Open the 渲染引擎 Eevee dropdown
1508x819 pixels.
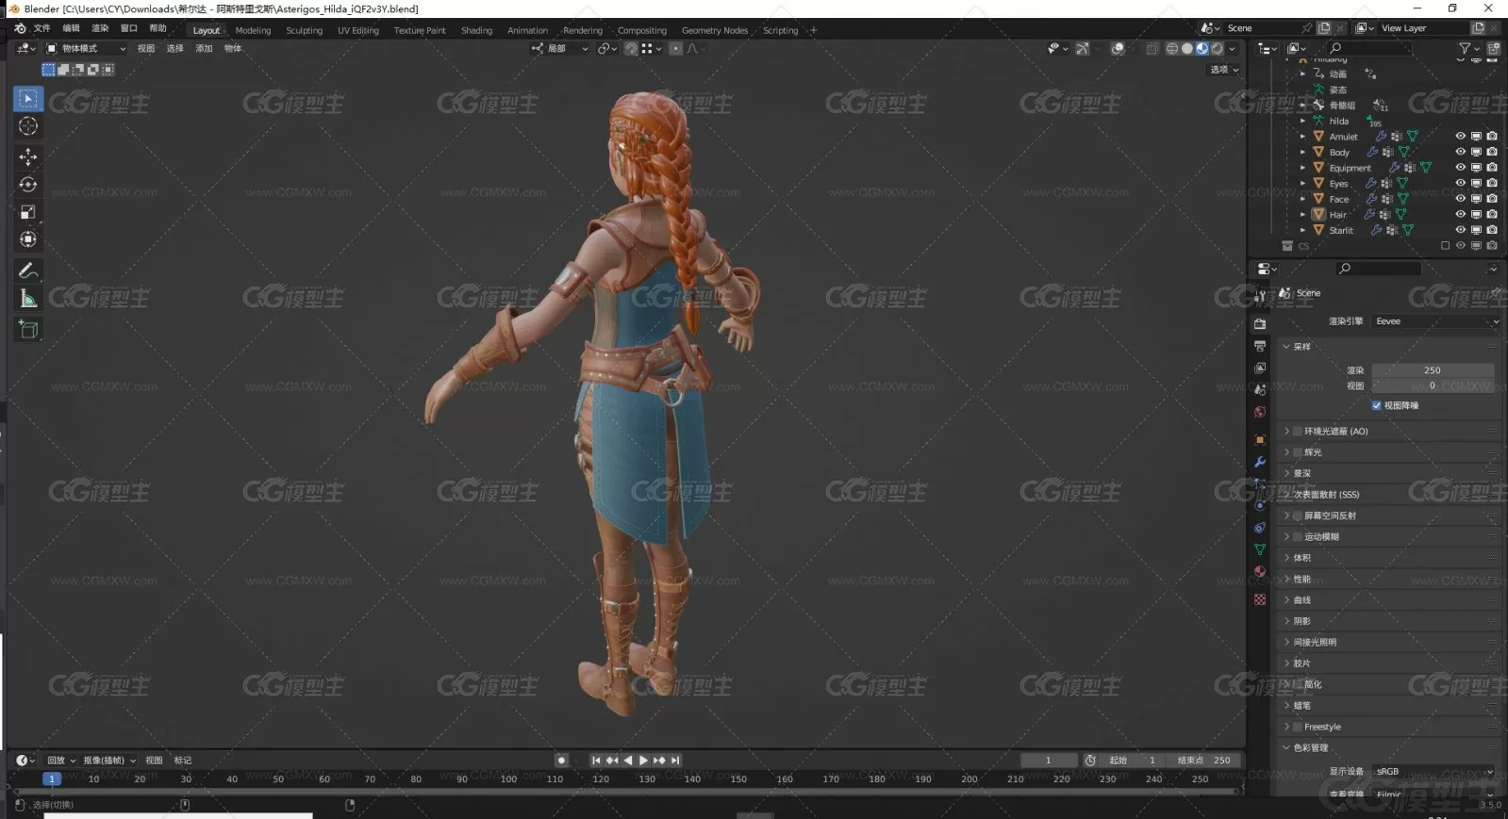click(1434, 321)
